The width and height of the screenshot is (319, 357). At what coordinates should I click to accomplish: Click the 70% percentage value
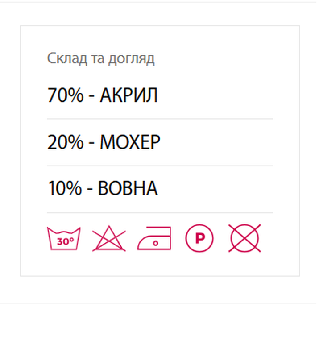tap(66, 95)
